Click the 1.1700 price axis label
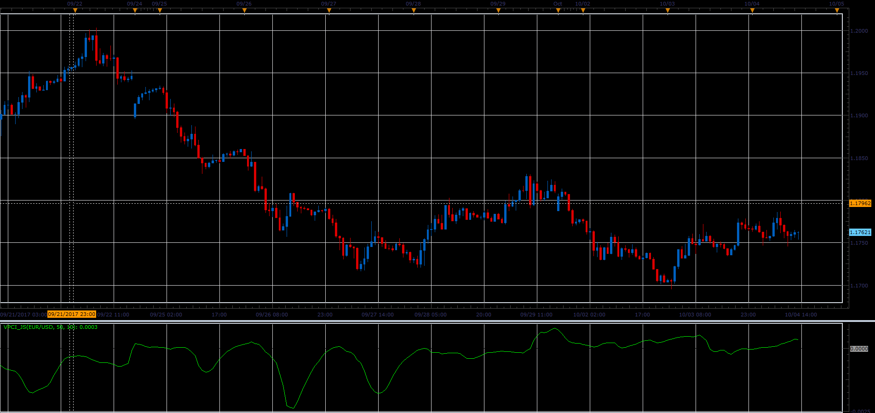The image size is (875, 413). [x=859, y=286]
